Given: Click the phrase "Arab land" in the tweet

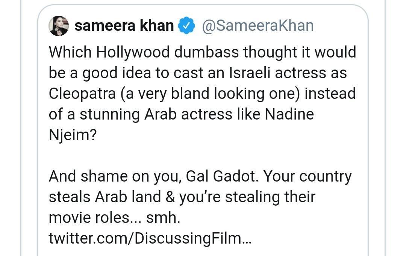Looking at the screenshot, I should pos(126,197).
